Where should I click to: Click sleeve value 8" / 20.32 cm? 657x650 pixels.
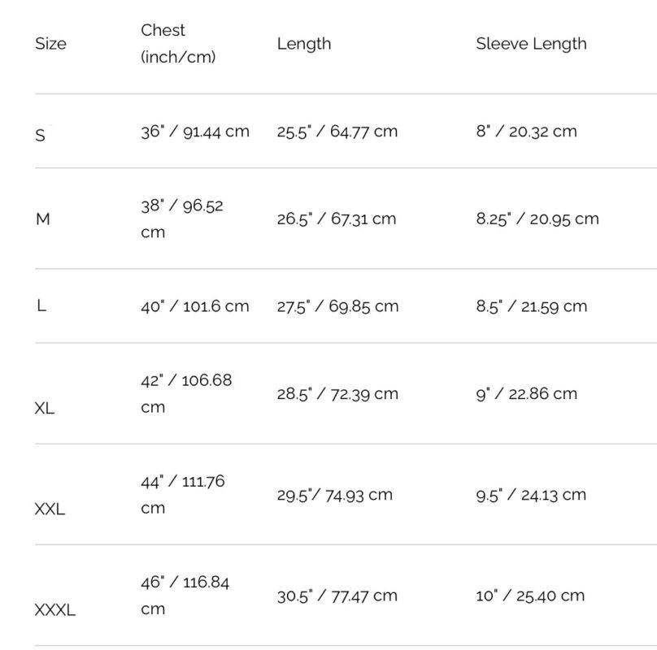pos(526,132)
